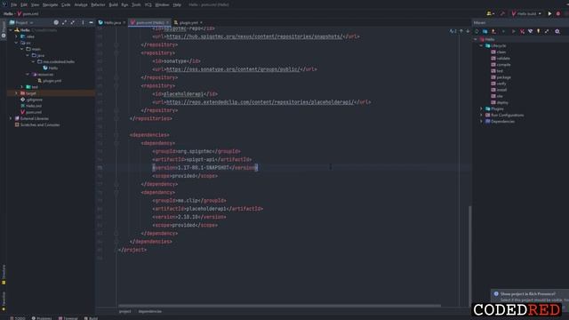Click the Build hammer icon in toolbar
Image resolution: width=569 pixels, height=320 pixels.
click(502, 13)
